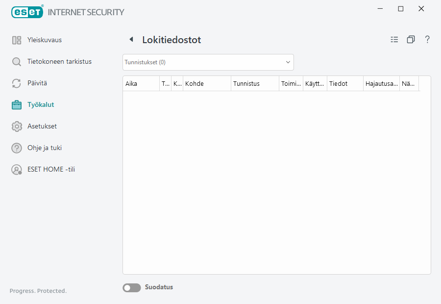Open the help question mark icon
Screen dimensions: 441x304
pyautogui.click(x=427, y=39)
